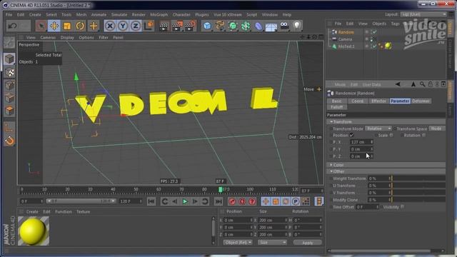Image resolution: width=457 pixels, height=257 pixels.
Task: Click the Undo arrow icon
Action: pyautogui.click(x=12, y=26)
